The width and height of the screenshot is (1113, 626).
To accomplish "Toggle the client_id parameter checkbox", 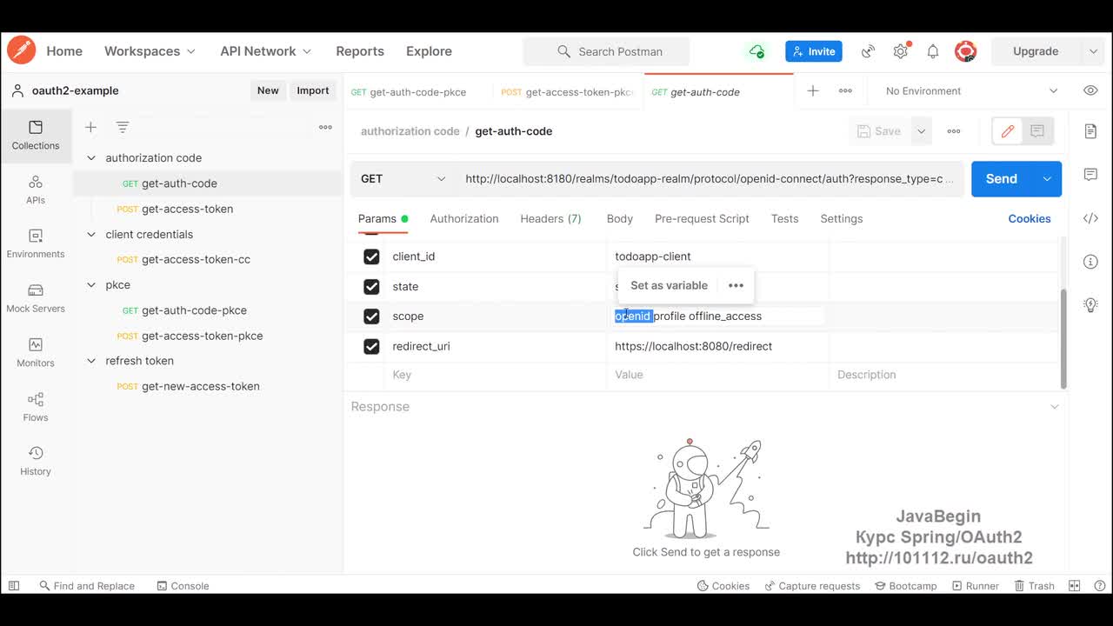I will 371,256.
